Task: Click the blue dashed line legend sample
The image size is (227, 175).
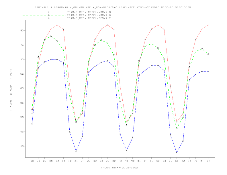Action: (44, 18)
